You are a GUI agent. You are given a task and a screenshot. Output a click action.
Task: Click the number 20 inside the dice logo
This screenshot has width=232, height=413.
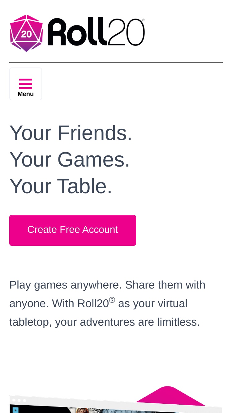tap(26, 34)
